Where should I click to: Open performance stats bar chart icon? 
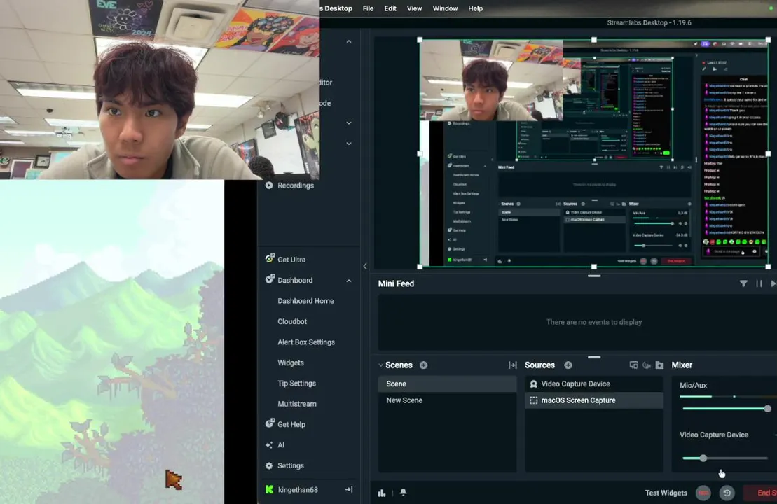click(382, 493)
